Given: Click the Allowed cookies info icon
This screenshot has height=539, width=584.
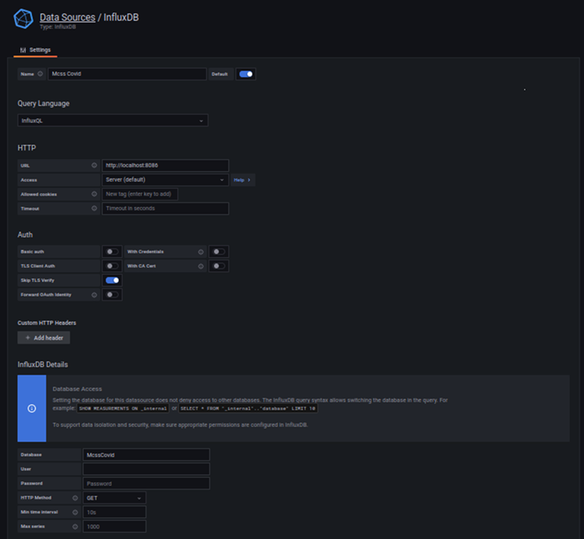Looking at the screenshot, I should (94, 194).
